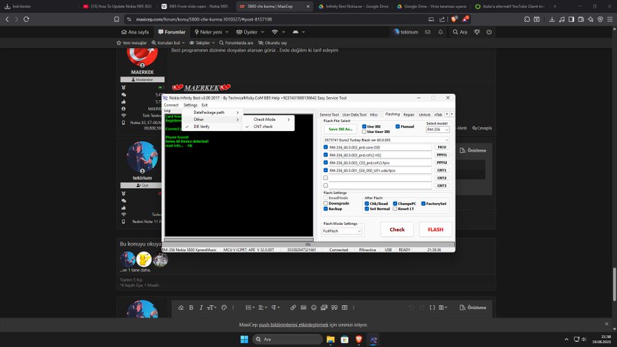
Task: Open Brave browser taskbar icon
Action: (359, 339)
